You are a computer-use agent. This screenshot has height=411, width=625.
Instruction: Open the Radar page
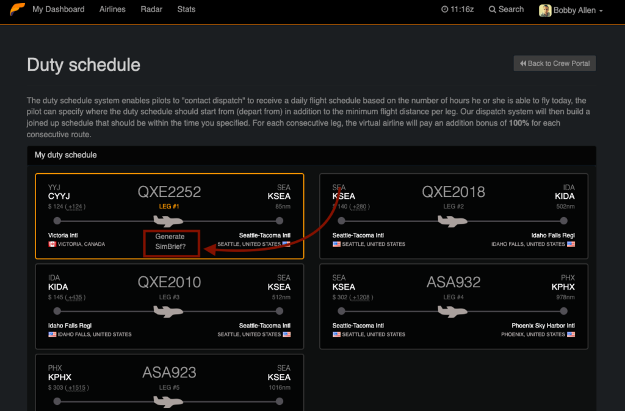point(151,9)
